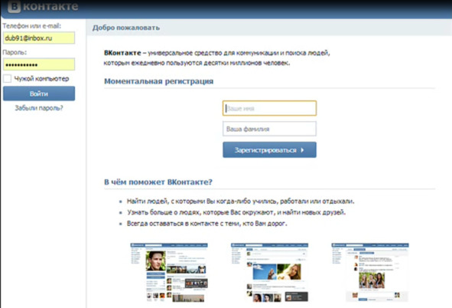Open the rightmost group photo preview thumbnail
This screenshot has height=308, width=452.
click(x=370, y=273)
